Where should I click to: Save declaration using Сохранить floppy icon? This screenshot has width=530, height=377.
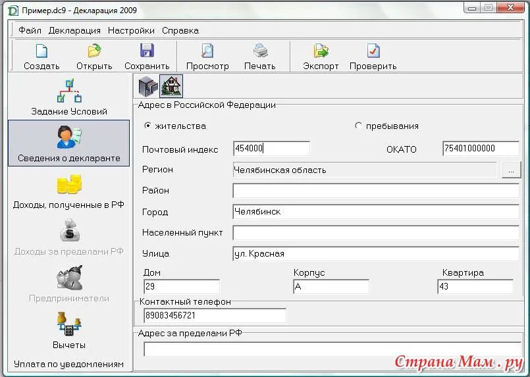pos(147,51)
